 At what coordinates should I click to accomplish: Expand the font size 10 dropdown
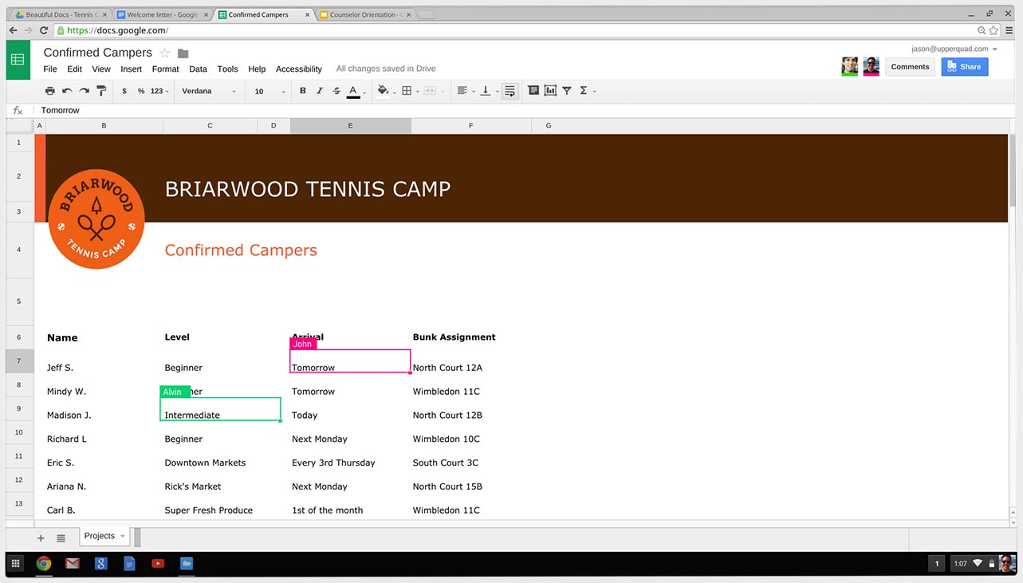tap(270, 91)
